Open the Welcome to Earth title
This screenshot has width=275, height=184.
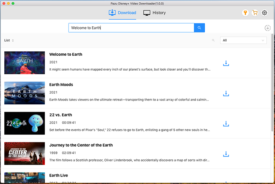[x=66, y=55]
